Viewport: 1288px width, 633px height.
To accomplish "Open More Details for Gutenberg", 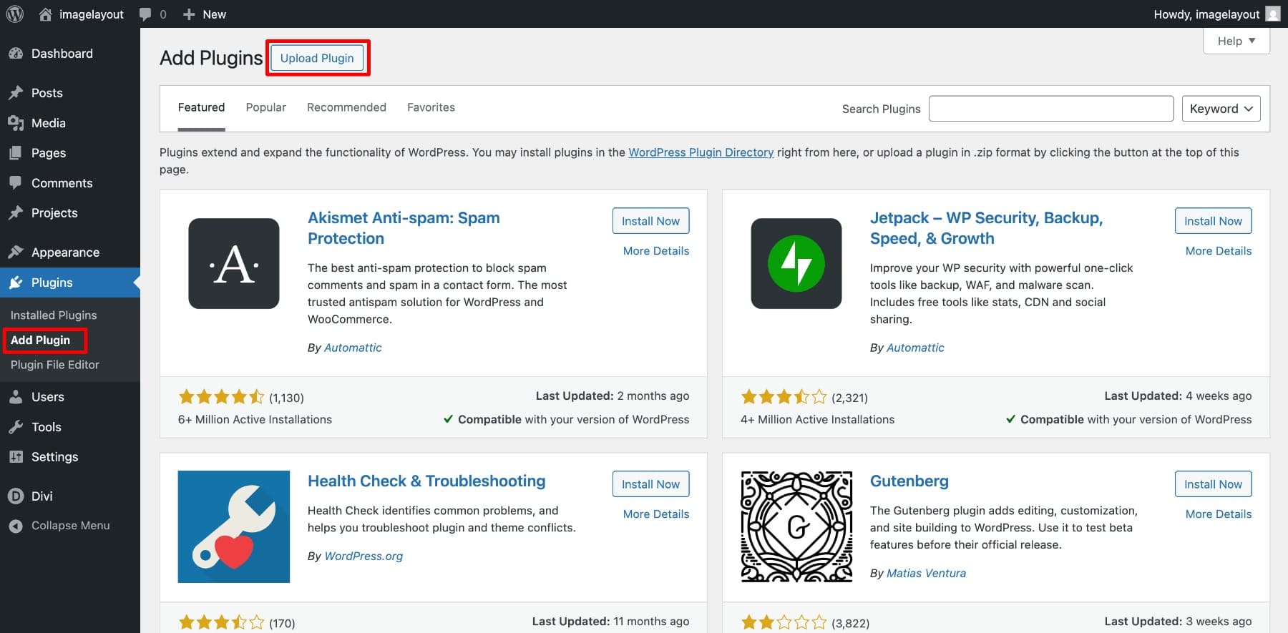I will click(x=1219, y=514).
